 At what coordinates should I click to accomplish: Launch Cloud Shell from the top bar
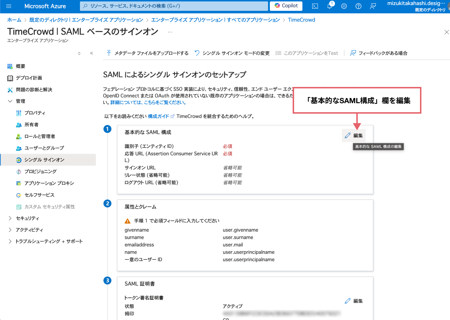(315, 6)
